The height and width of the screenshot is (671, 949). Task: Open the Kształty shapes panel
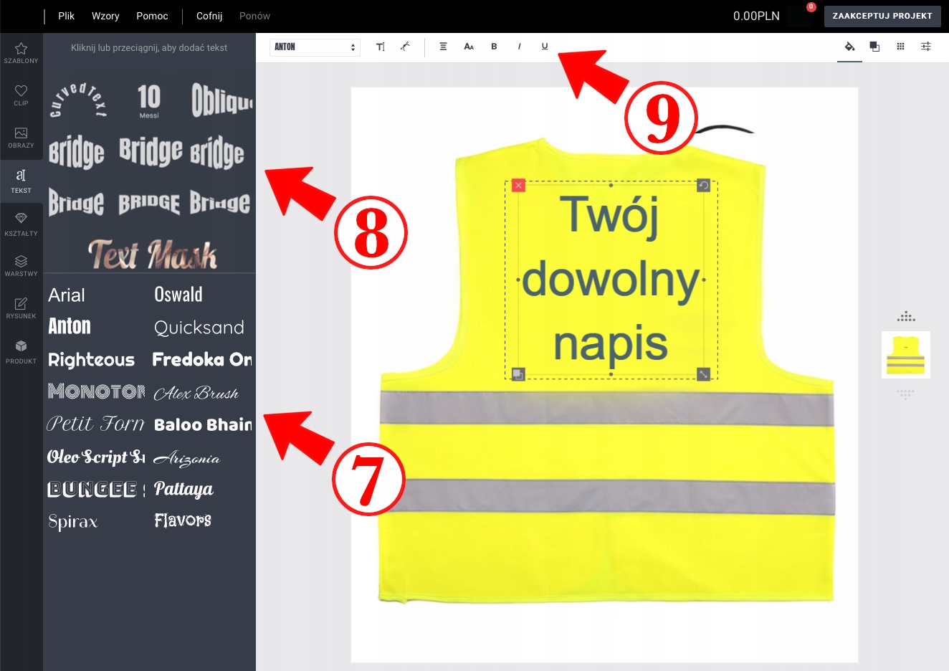click(x=22, y=224)
